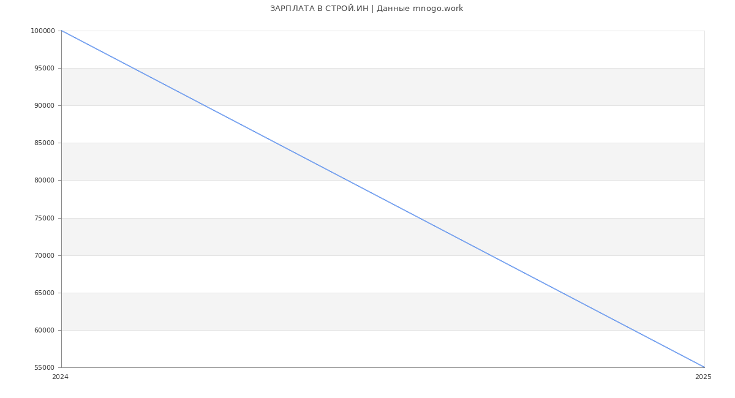The width and height of the screenshot is (735, 398).
Task: Select the 80000 y-axis label
Action: [44, 181]
